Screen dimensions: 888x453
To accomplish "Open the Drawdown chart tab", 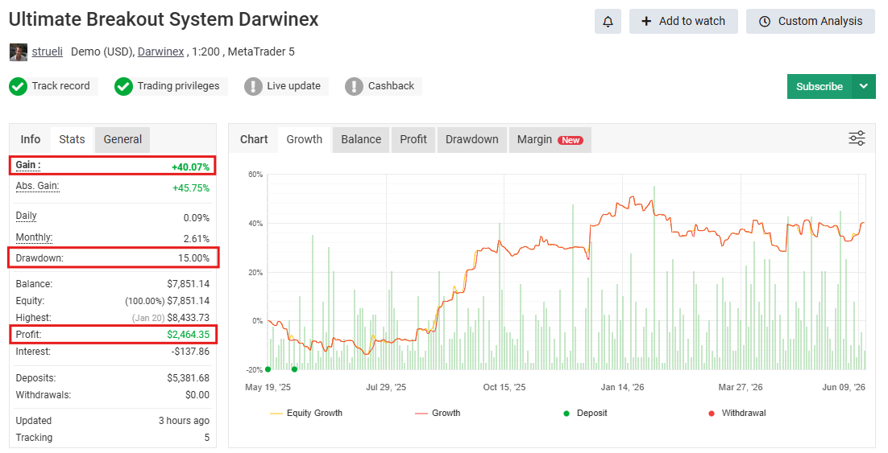I will coord(471,140).
